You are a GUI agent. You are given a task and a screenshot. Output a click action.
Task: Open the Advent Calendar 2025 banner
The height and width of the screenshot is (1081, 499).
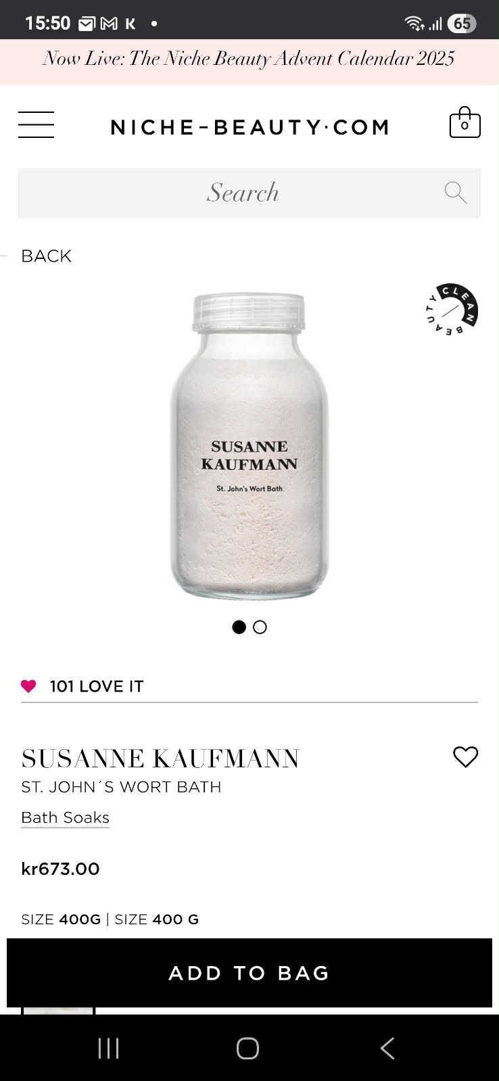[x=249, y=59]
